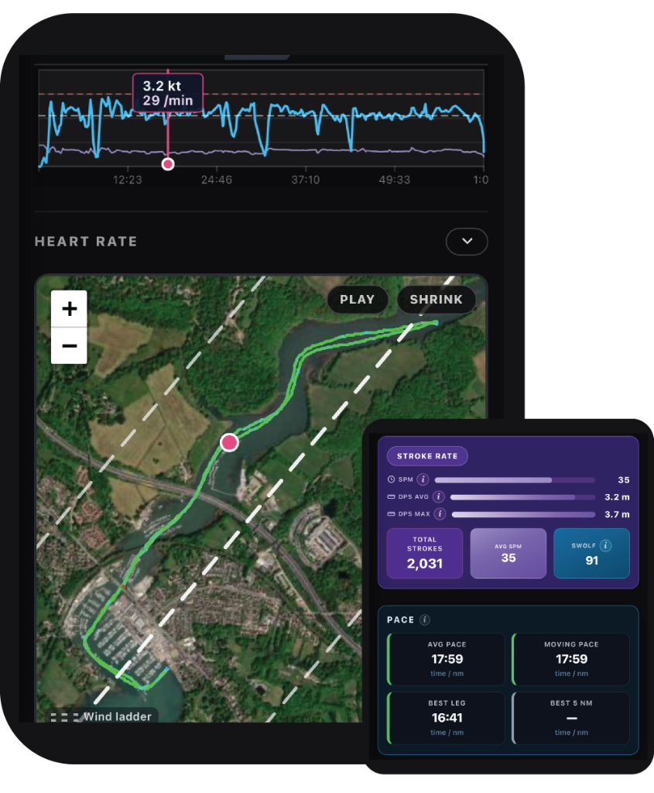Click the DPS AVG progress bar

(522, 497)
